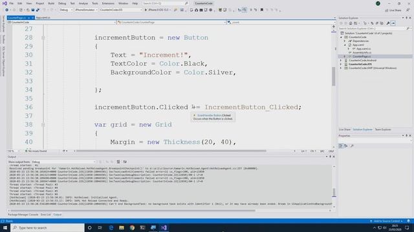The image size is (414, 232).
Task: Collapse the App.xaml node
Action: (x=345, y=45)
